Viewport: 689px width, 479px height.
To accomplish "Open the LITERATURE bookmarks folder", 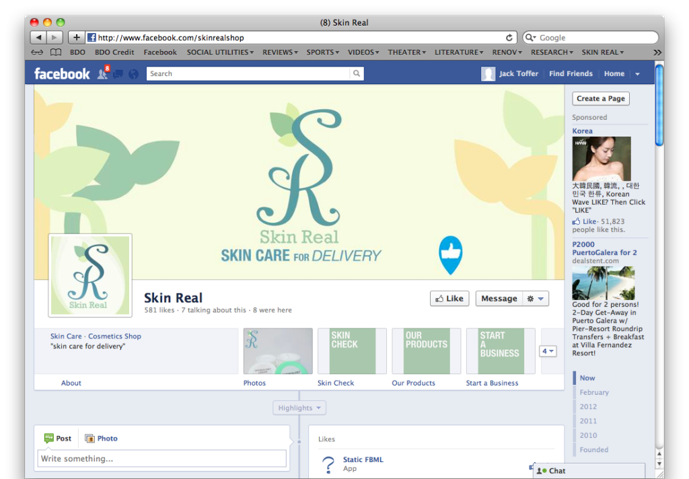I will tap(459, 52).
